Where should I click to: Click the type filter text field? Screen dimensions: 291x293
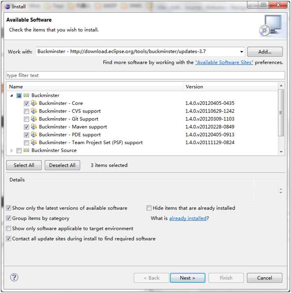[x=145, y=75]
